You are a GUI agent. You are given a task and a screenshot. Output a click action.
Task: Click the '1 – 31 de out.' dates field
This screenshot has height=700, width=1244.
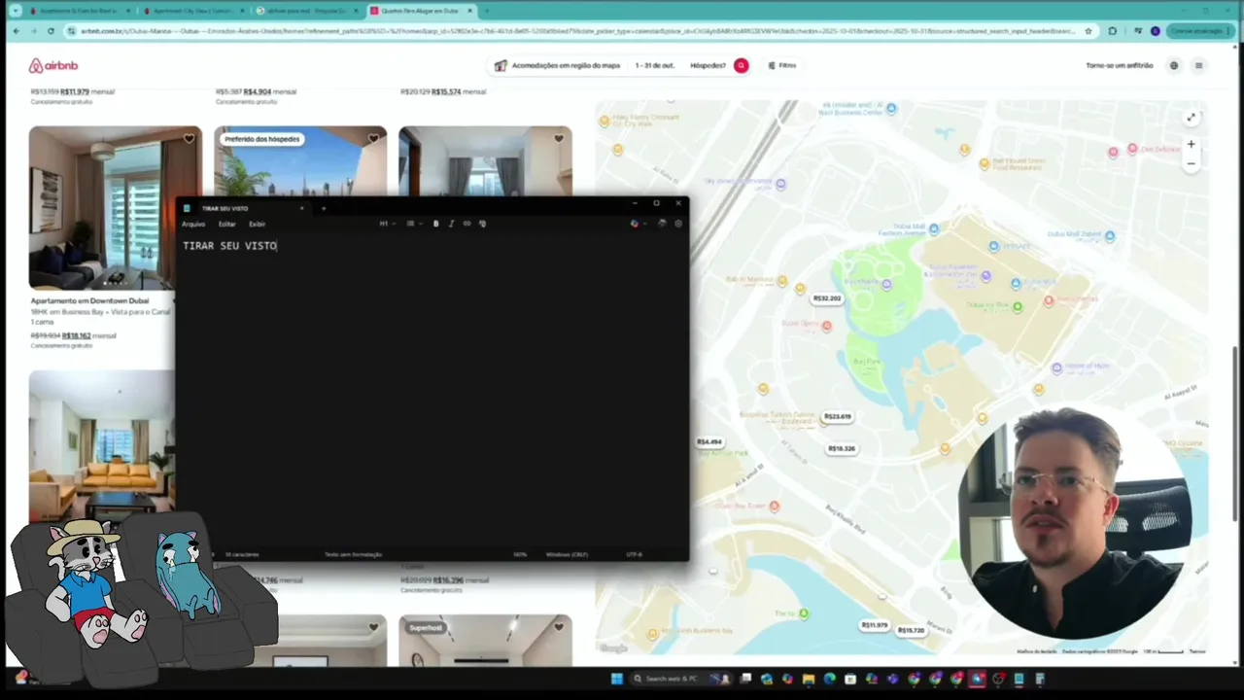(x=654, y=65)
